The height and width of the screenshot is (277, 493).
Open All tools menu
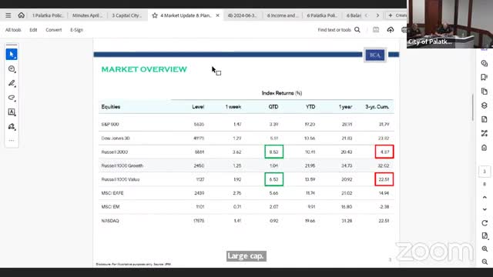point(13,30)
